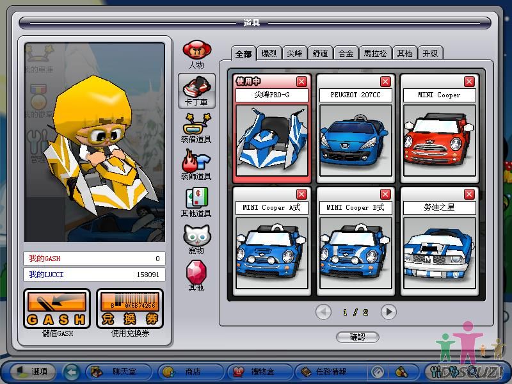
Task: Choose the 裝備道具 equipment items icon
Action: (196, 124)
